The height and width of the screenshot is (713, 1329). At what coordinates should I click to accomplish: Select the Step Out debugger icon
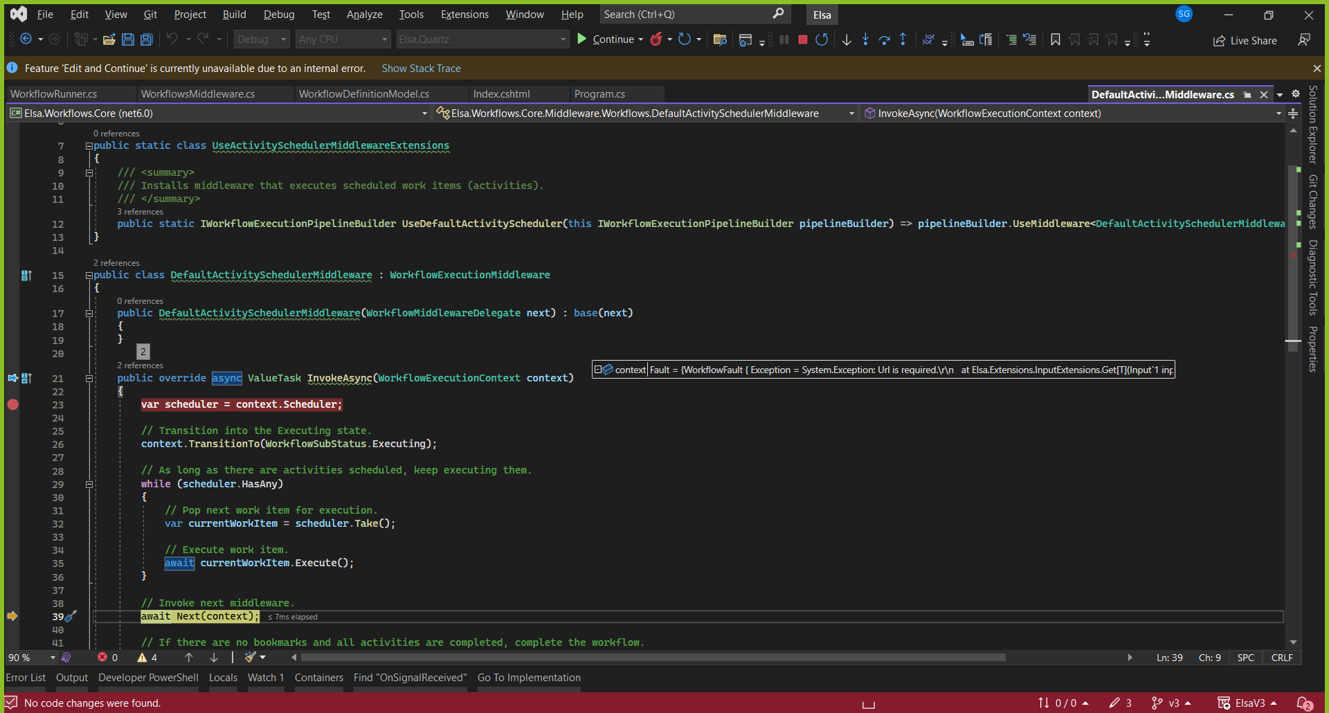pyautogui.click(x=903, y=39)
